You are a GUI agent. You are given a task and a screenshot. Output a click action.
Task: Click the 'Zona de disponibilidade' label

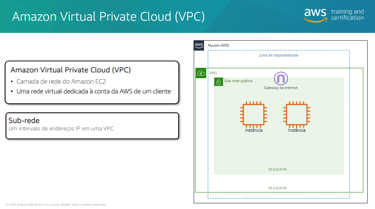pos(279,56)
